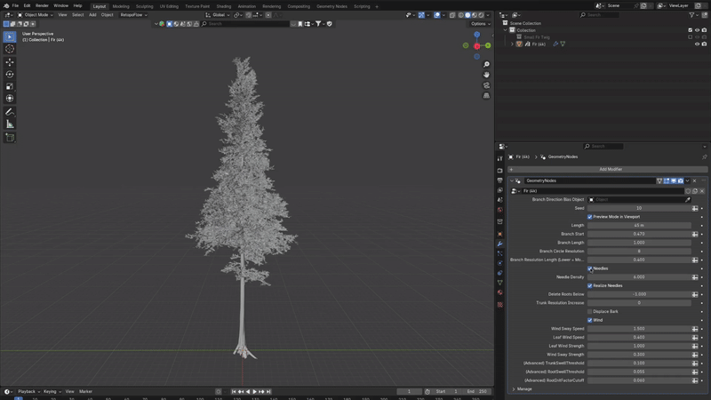Collapse the GeometryNodes modifier panel

point(512,181)
